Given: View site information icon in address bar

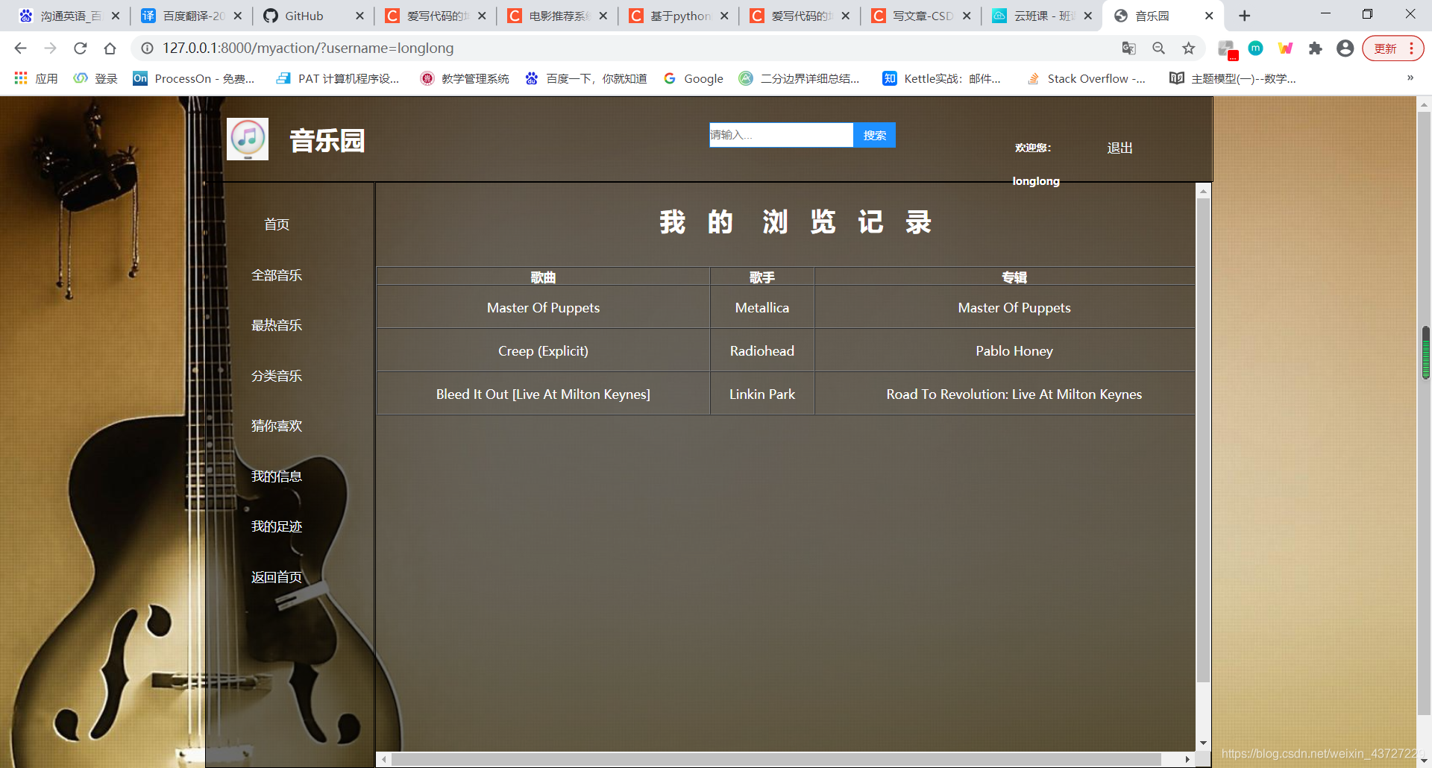Looking at the screenshot, I should click(x=148, y=48).
